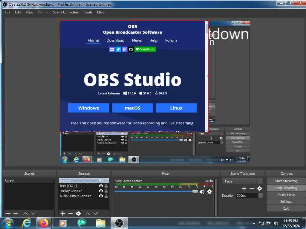Image resolution: width=306 pixels, height=229 pixels.
Task: Hide the Browser source via eye icon
Action: coord(101,181)
